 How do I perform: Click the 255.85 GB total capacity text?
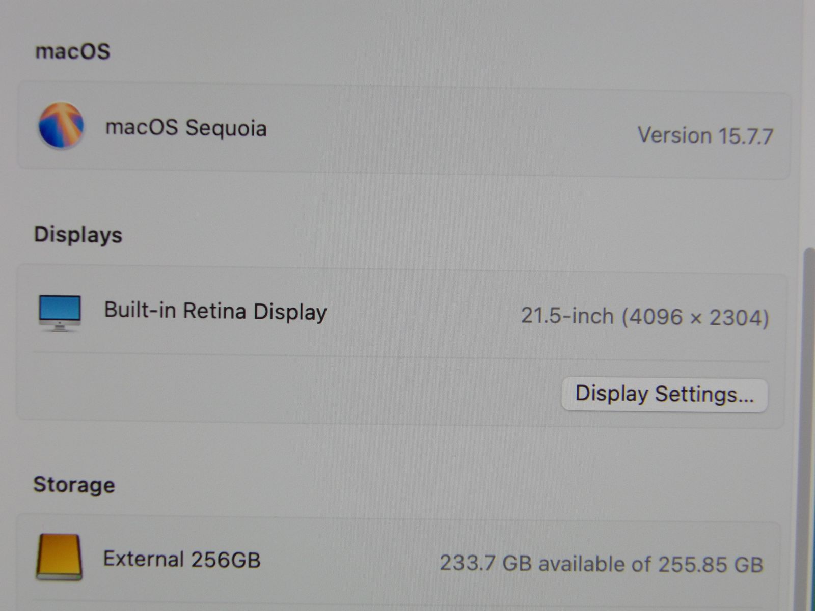click(711, 564)
